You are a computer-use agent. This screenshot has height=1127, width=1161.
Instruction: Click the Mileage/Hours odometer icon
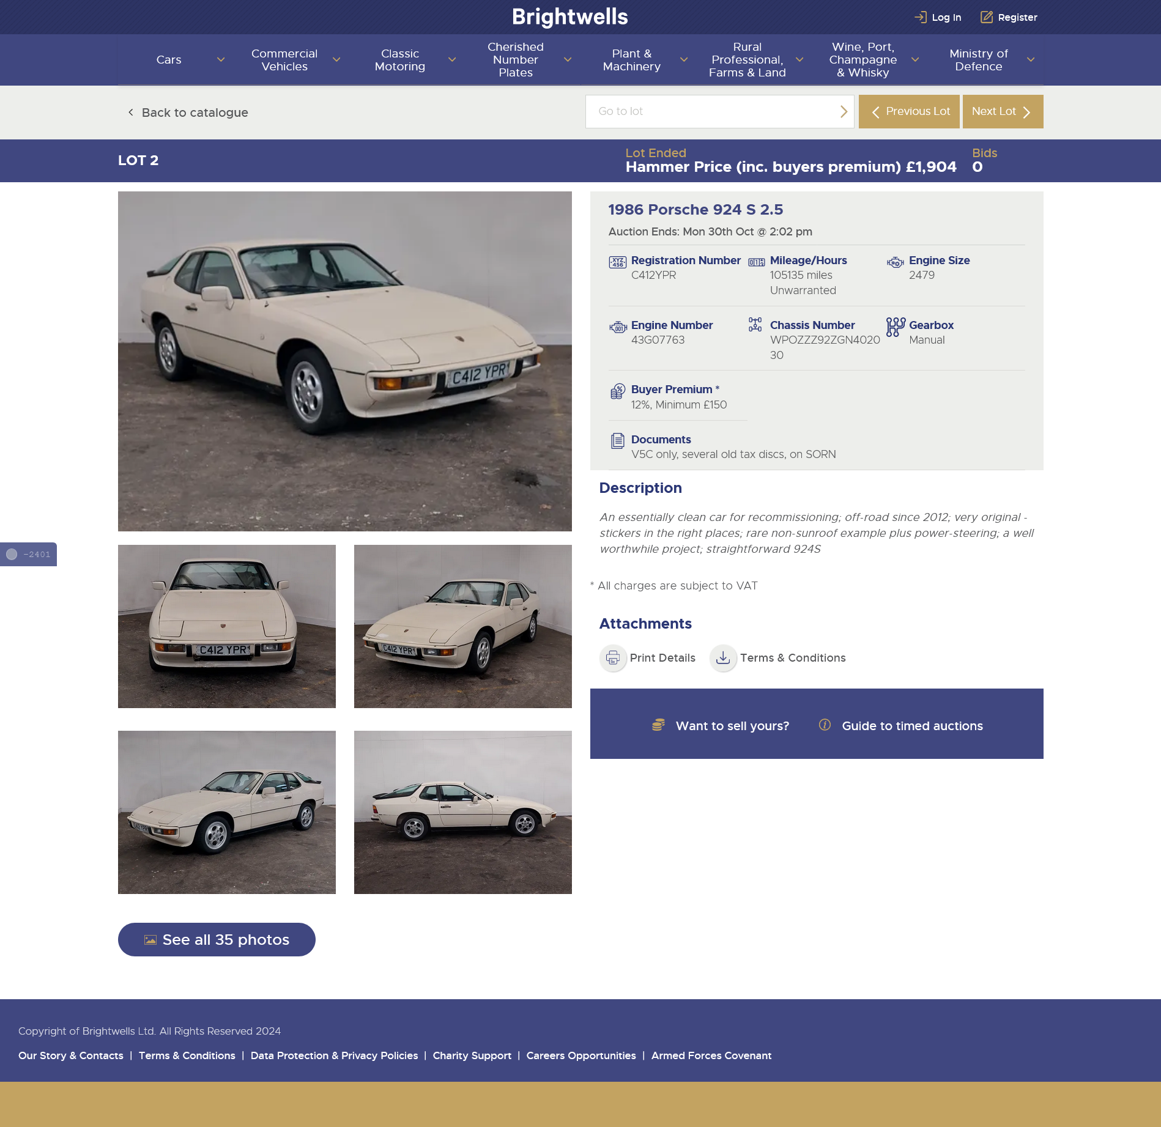tap(757, 262)
